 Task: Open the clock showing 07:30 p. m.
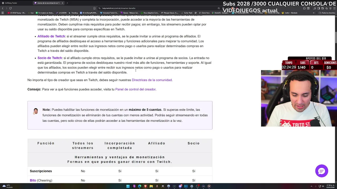point(330,186)
